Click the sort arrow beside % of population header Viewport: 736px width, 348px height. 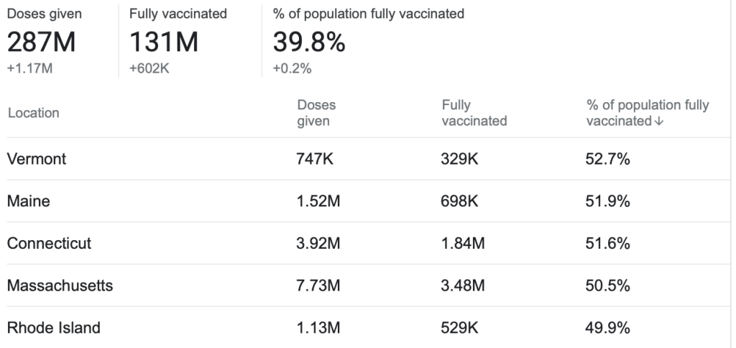click(x=660, y=122)
